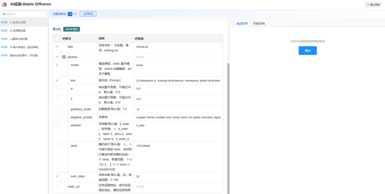Viewport: 385px width, 194px height.
Task: Uncheck the model parameter checkbox
Action: (57, 65)
